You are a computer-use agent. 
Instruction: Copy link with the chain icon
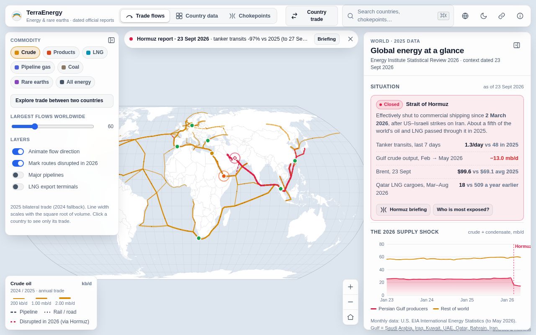pyautogui.click(x=502, y=16)
